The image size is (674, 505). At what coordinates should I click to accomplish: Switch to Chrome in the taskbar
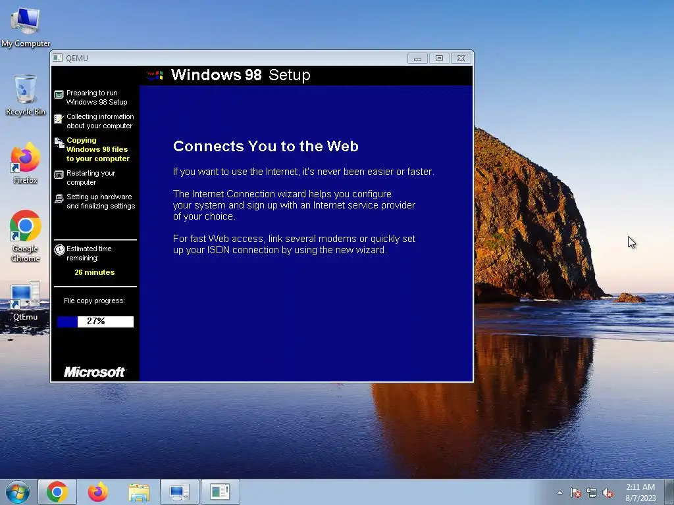pos(57,492)
